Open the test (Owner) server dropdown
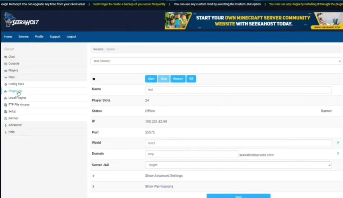This screenshot has height=198, width=343. 216,61
